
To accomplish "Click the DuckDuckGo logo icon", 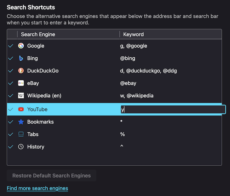I will click(21, 71).
